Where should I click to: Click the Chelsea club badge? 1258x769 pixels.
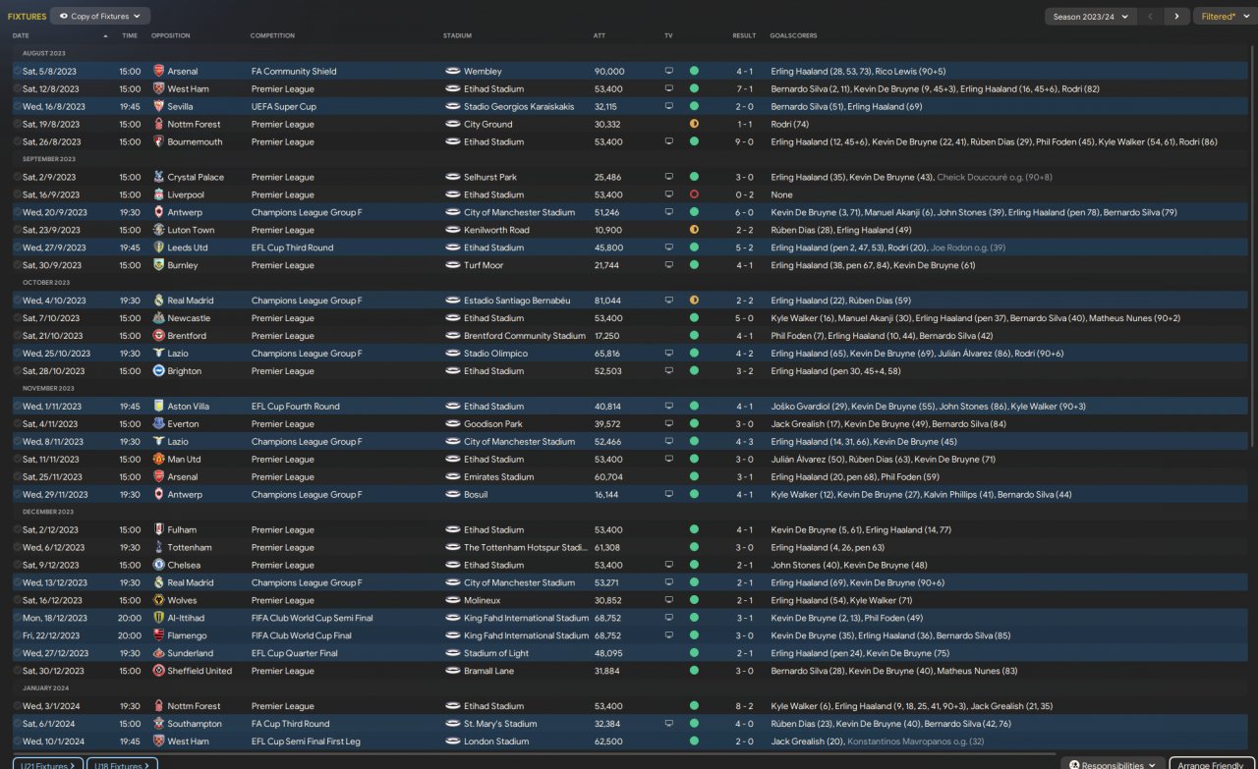[x=159, y=567]
